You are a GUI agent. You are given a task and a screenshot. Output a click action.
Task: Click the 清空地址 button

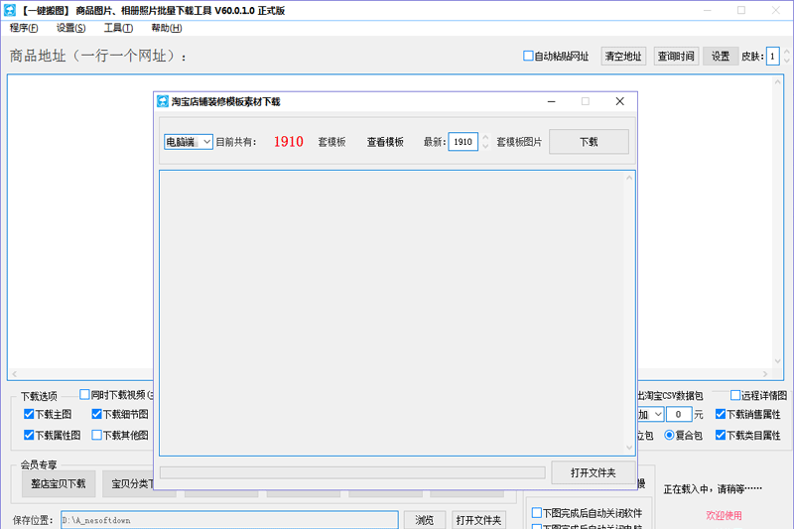click(623, 57)
